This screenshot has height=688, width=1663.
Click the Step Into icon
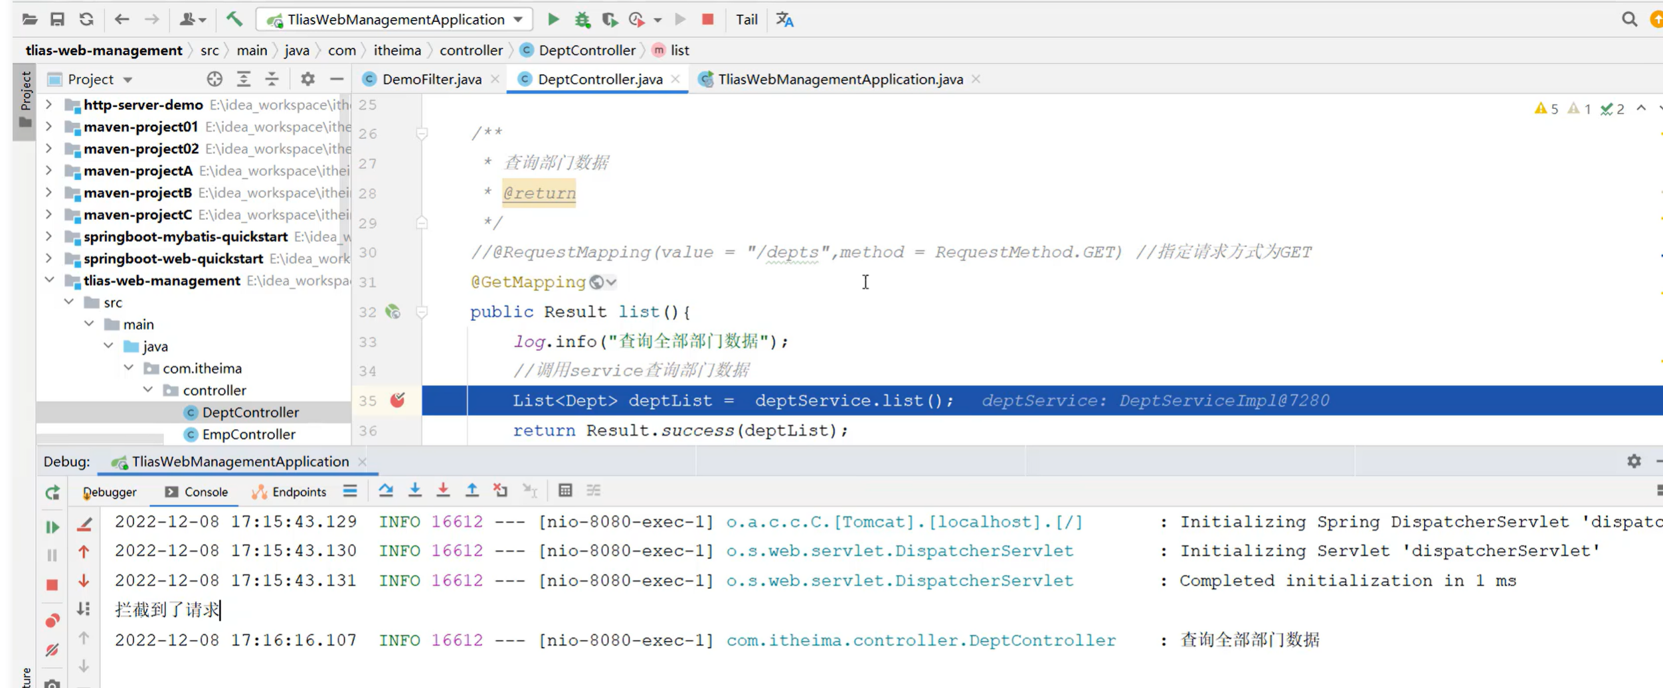[x=414, y=491]
